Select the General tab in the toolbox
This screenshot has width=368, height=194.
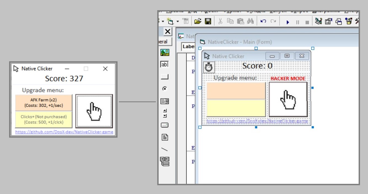tap(165, 42)
